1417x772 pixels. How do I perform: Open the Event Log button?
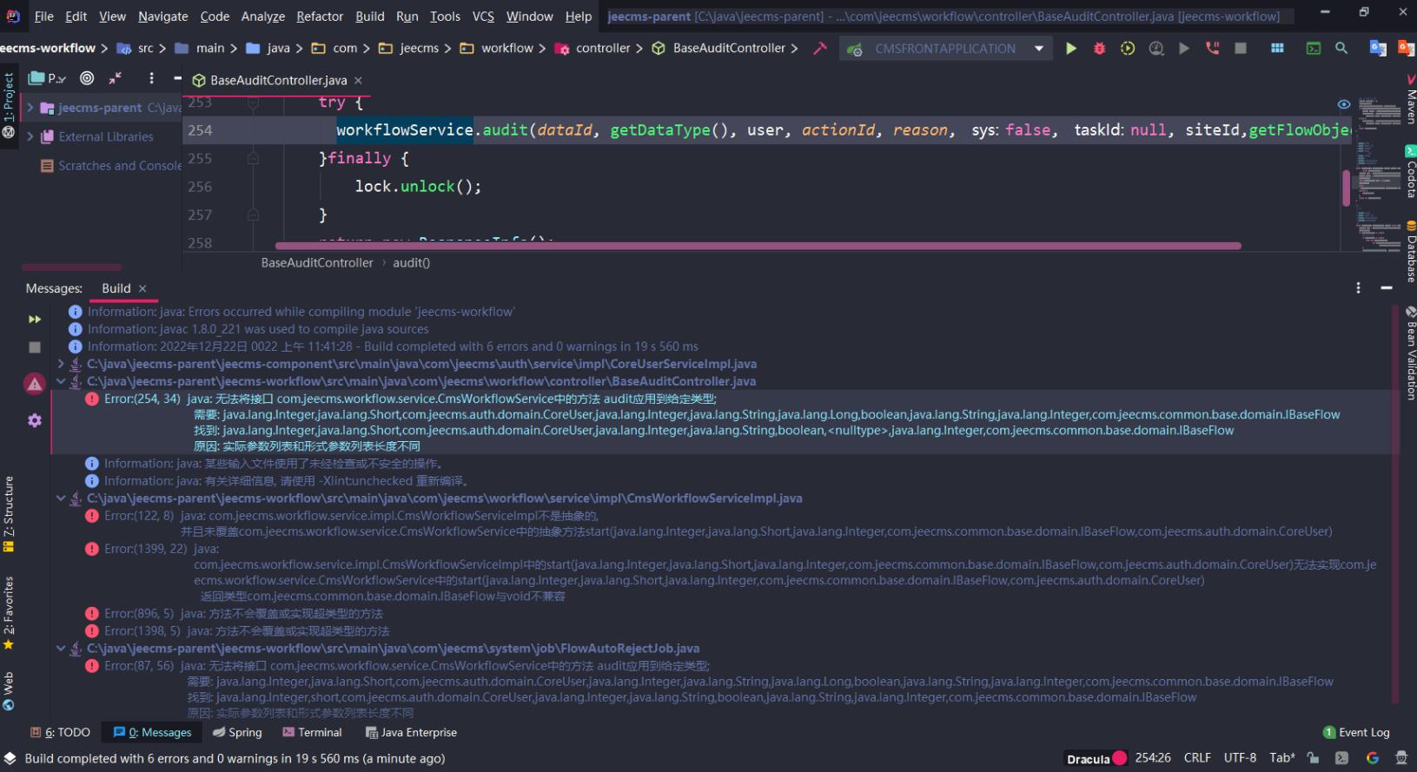(1356, 732)
